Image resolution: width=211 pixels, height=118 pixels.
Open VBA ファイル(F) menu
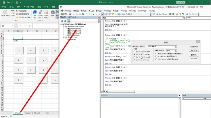coord(68,11)
